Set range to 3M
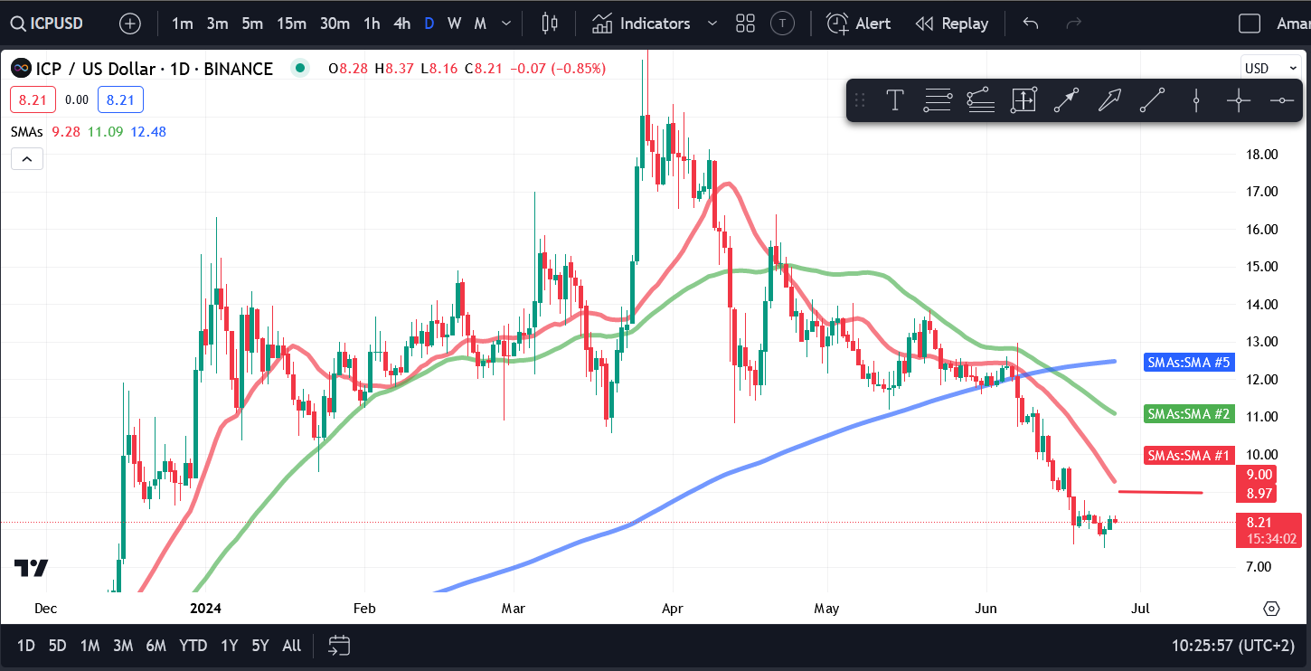This screenshot has width=1311, height=671. coord(123,646)
